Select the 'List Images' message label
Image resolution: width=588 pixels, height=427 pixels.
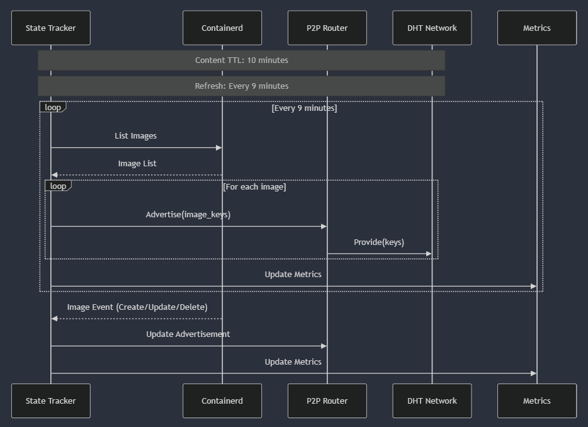[x=135, y=135]
